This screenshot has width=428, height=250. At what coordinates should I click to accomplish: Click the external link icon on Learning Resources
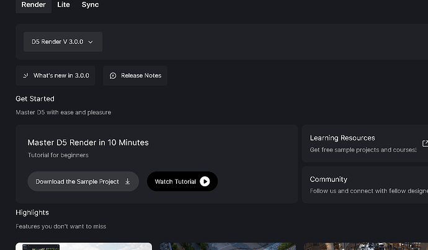[425, 143]
